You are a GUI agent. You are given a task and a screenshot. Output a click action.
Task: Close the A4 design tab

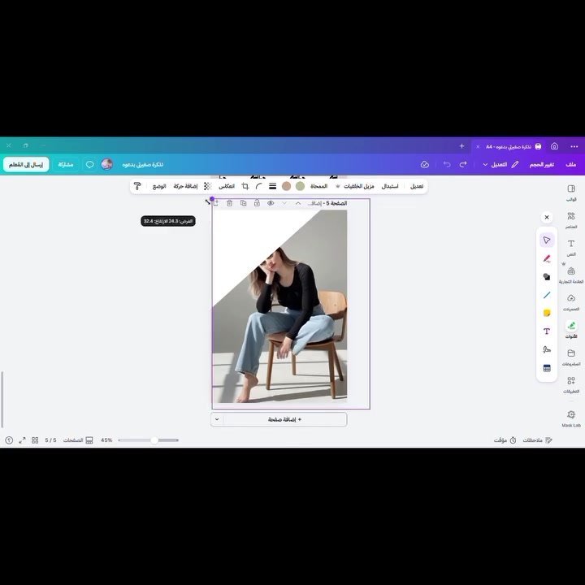click(478, 146)
